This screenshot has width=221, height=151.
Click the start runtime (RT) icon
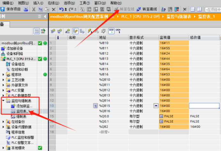point(109,9)
